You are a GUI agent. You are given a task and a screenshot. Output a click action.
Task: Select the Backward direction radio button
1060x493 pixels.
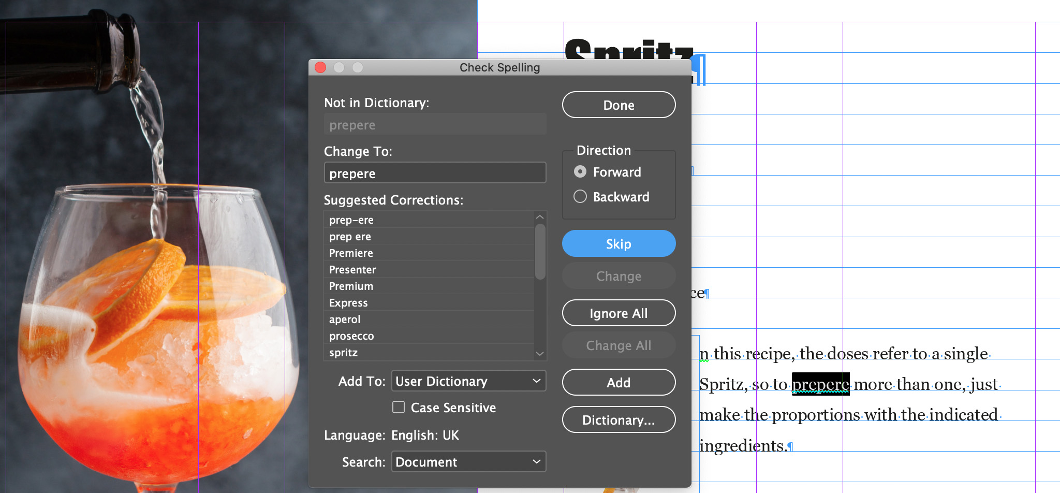click(580, 196)
